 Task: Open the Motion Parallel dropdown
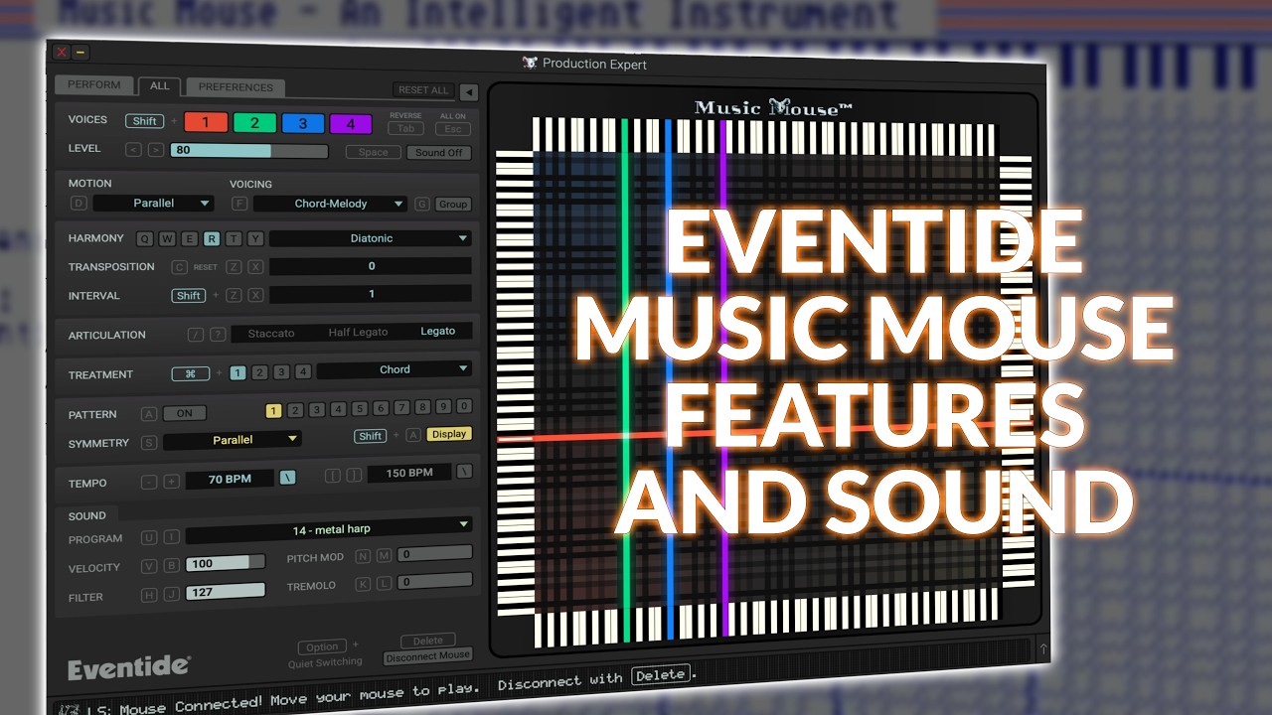coord(153,203)
